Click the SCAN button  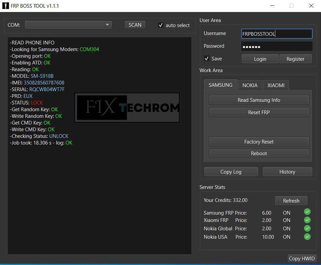pyautogui.click(x=135, y=25)
